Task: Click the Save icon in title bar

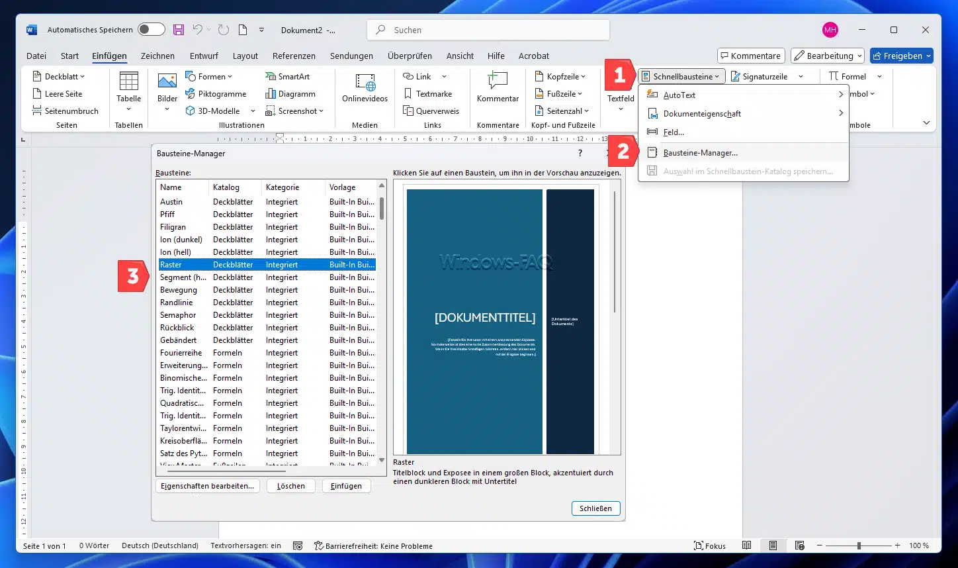Action: 179,30
